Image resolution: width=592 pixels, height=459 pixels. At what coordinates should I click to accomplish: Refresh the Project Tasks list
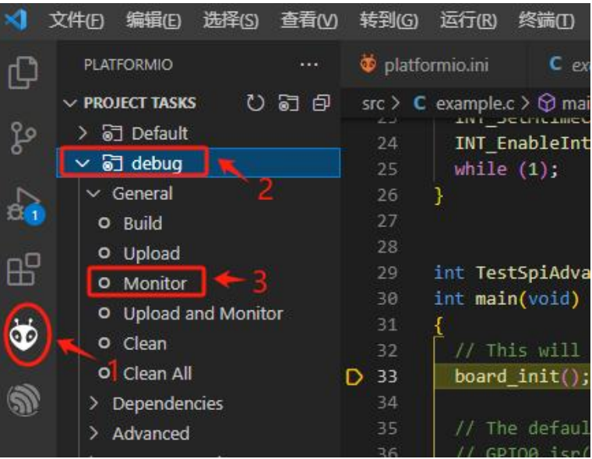(x=255, y=103)
